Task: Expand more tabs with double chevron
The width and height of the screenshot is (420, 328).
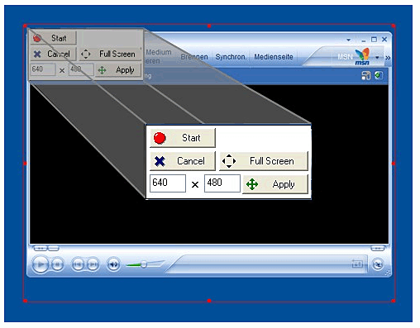Action: [388, 58]
